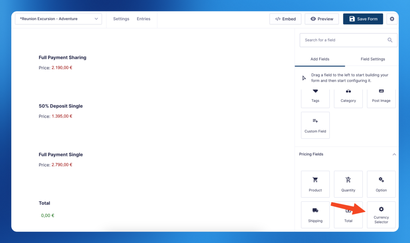Add a Product pricing field
The image size is (410, 243).
click(x=315, y=184)
